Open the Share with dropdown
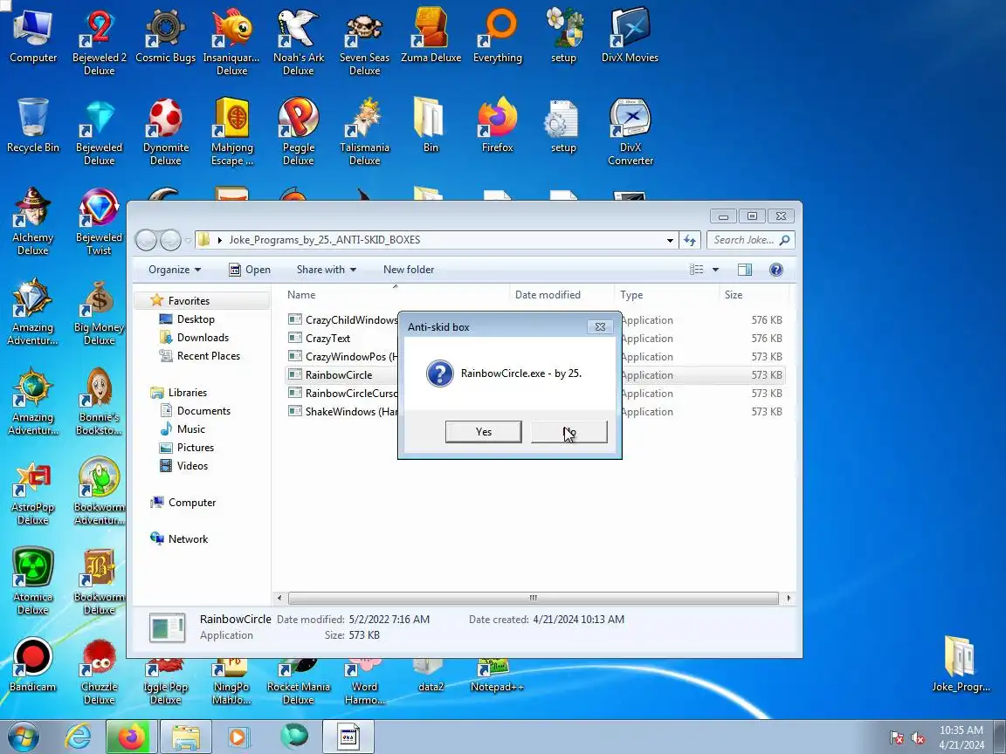Screen dimensions: 1006x754 pyautogui.click(x=326, y=270)
